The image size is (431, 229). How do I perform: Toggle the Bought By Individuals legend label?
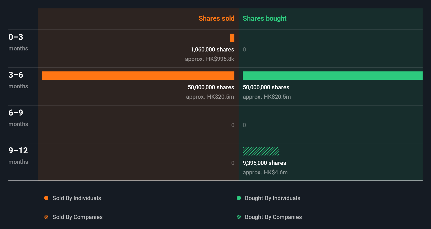coord(272,198)
